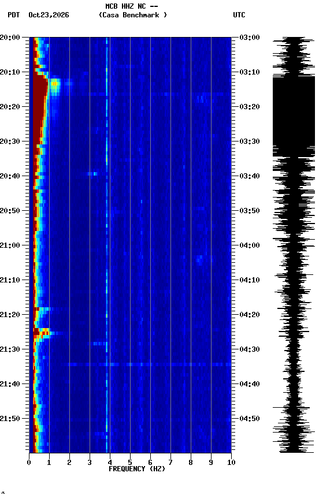
Task: Click the '2' frequency axis tick label
Action: coord(69,463)
